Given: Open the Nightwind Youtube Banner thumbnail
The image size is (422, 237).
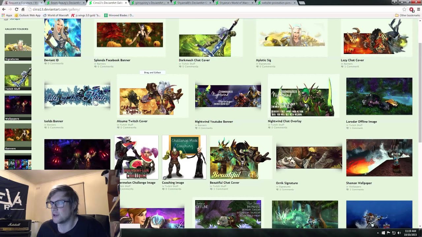Looking at the screenshot, I should (x=228, y=96).
